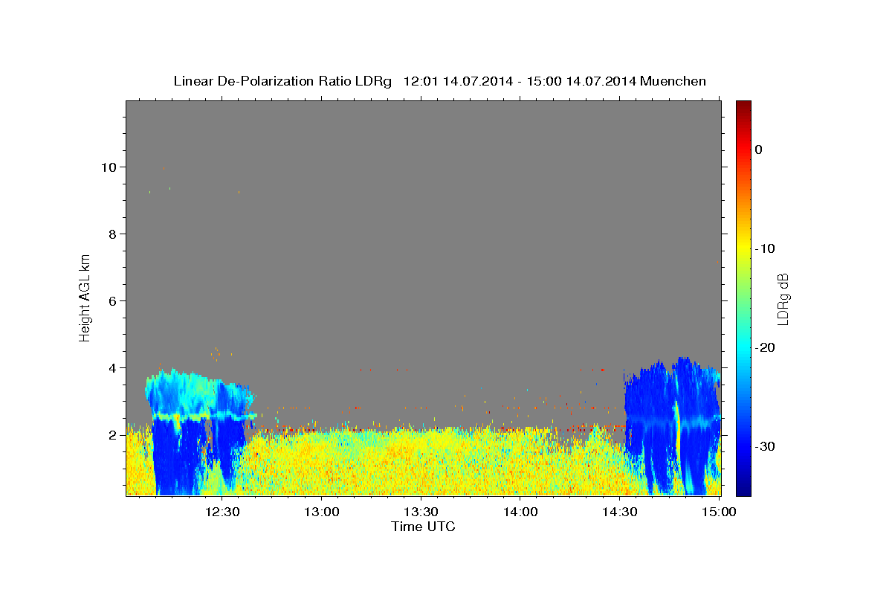The height and width of the screenshot is (595, 892).
Task: Click the 'Time UTC' x-axis label
Action: [423, 527]
